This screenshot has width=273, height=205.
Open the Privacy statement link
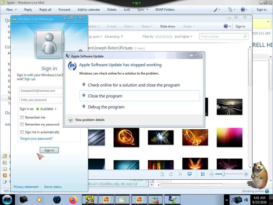[x=26, y=187]
